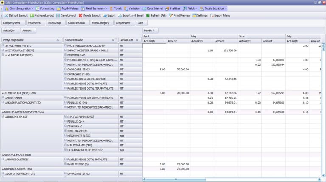Open Print Preview

180,15
